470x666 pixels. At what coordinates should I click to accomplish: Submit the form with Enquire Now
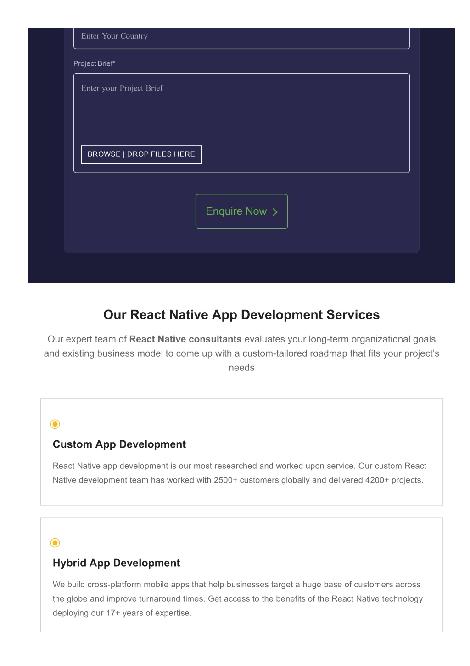pos(241,211)
